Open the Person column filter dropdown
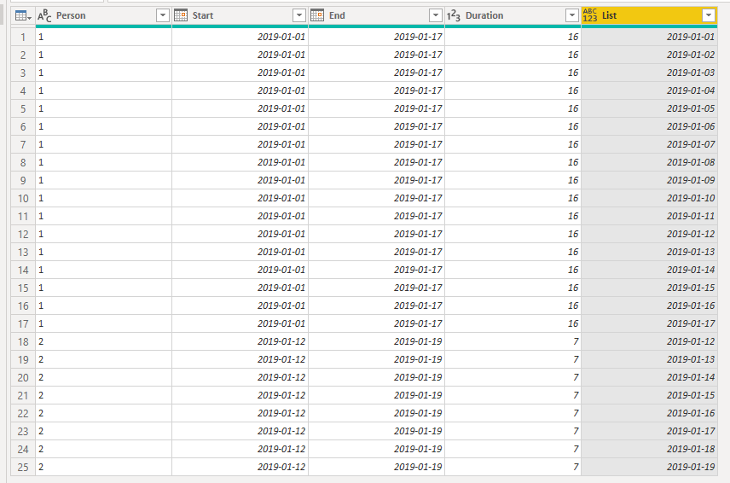730x483 pixels. click(163, 15)
